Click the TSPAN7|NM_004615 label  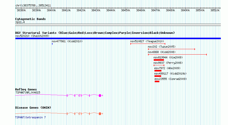pos(28,92)
